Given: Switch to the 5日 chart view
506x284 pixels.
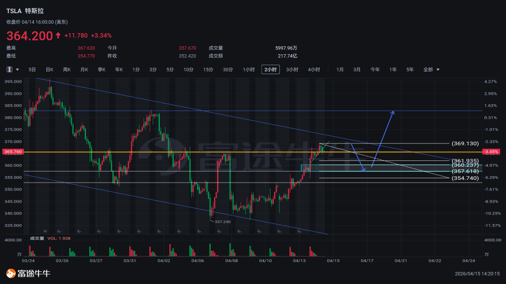Looking at the screenshot, I should [32, 69].
